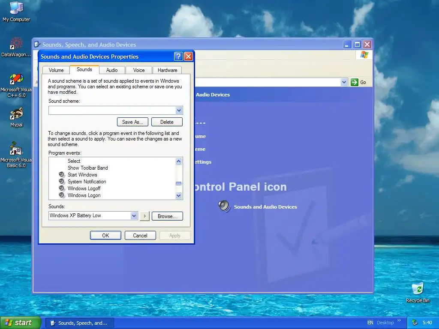
Task: Play the selected sound with the play button
Action: tap(144, 216)
